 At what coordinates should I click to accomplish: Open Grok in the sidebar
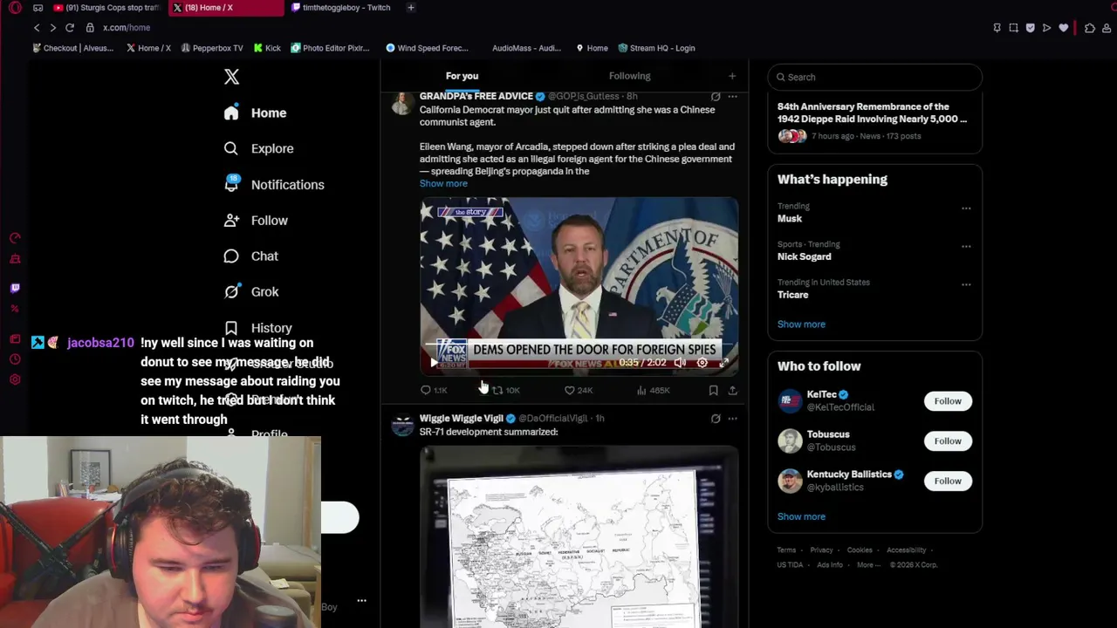[251, 292]
